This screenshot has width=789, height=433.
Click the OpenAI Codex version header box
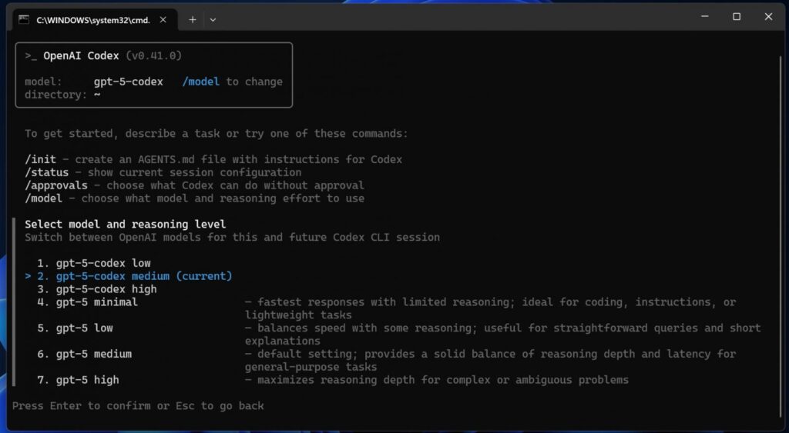(154, 75)
